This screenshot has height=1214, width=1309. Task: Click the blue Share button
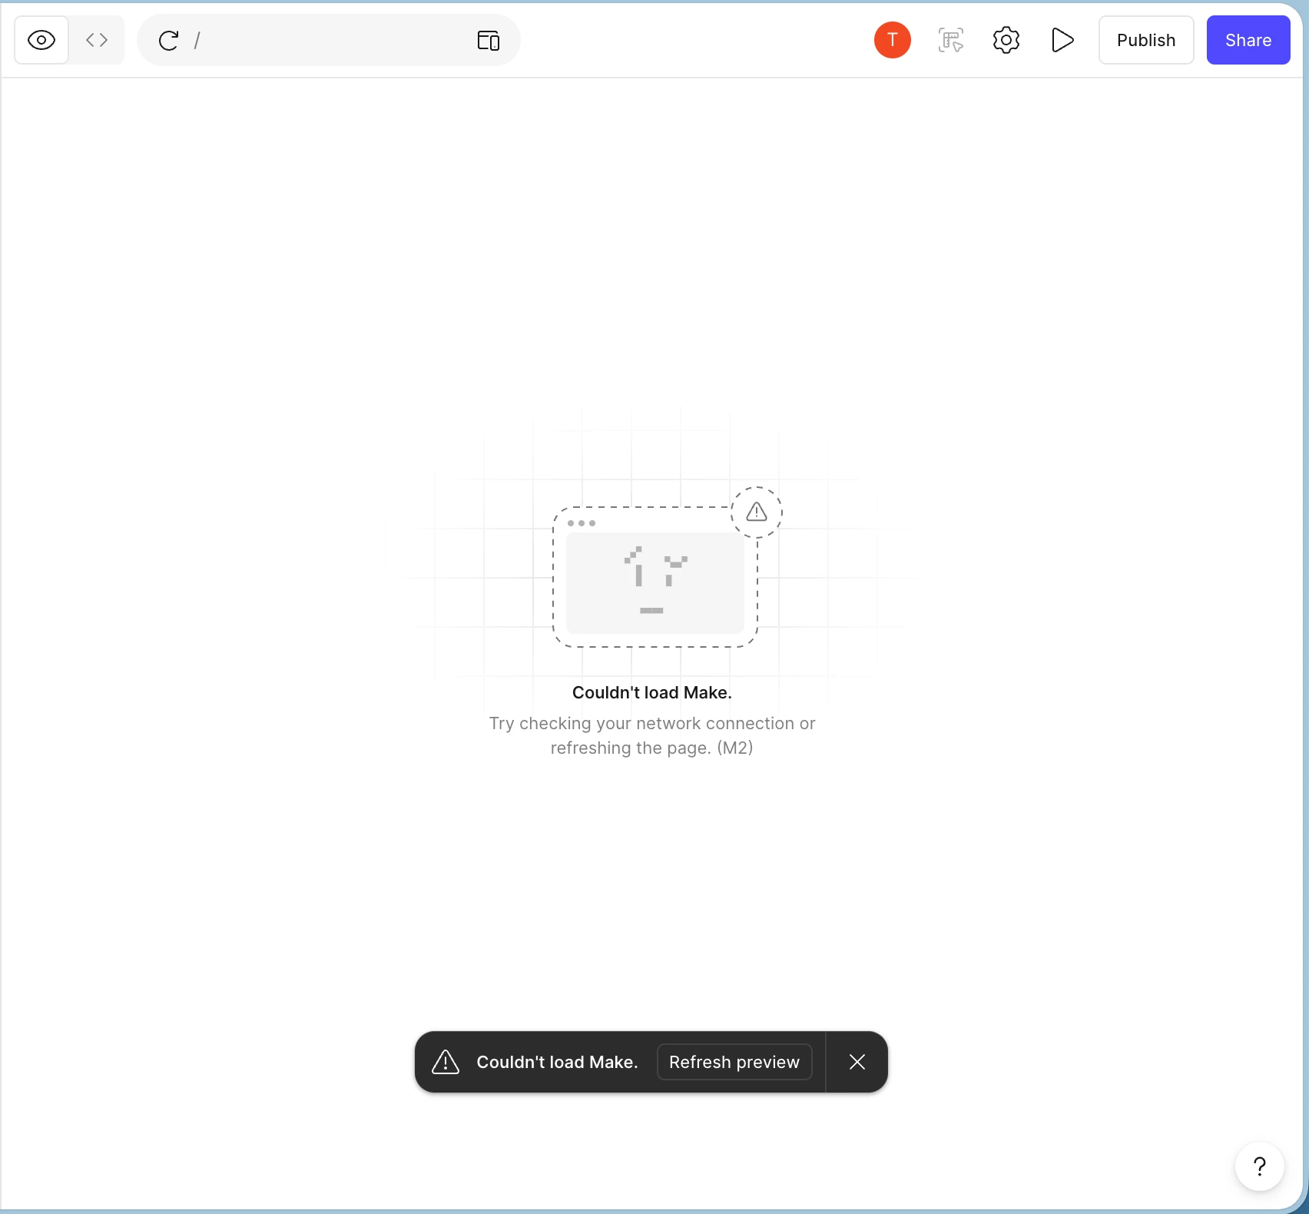pos(1248,40)
